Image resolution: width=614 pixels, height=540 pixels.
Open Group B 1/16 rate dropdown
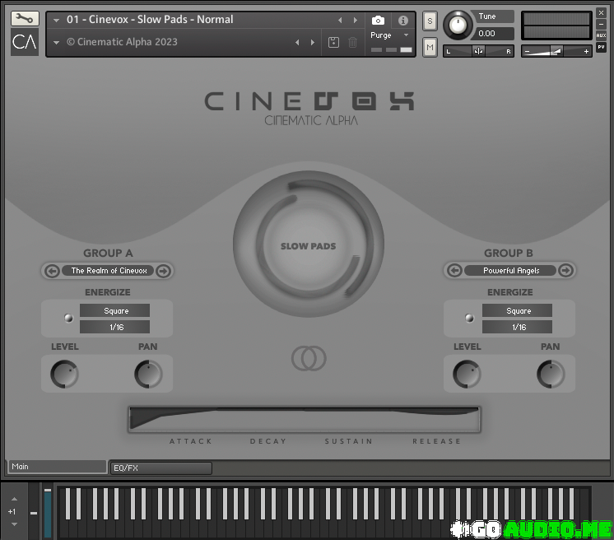pos(519,327)
